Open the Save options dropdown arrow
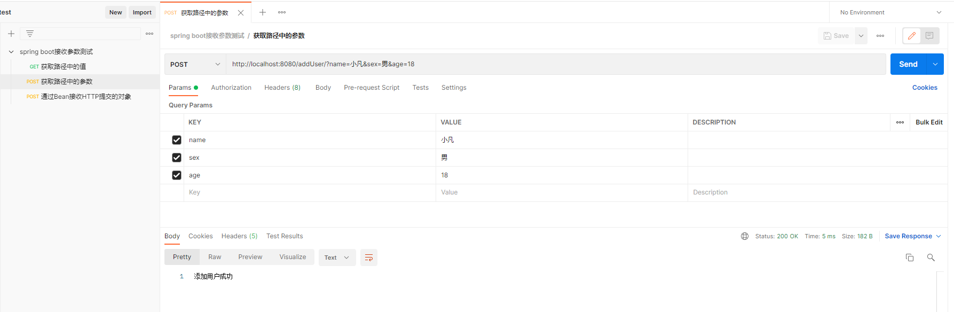 [x=861, y=36]
